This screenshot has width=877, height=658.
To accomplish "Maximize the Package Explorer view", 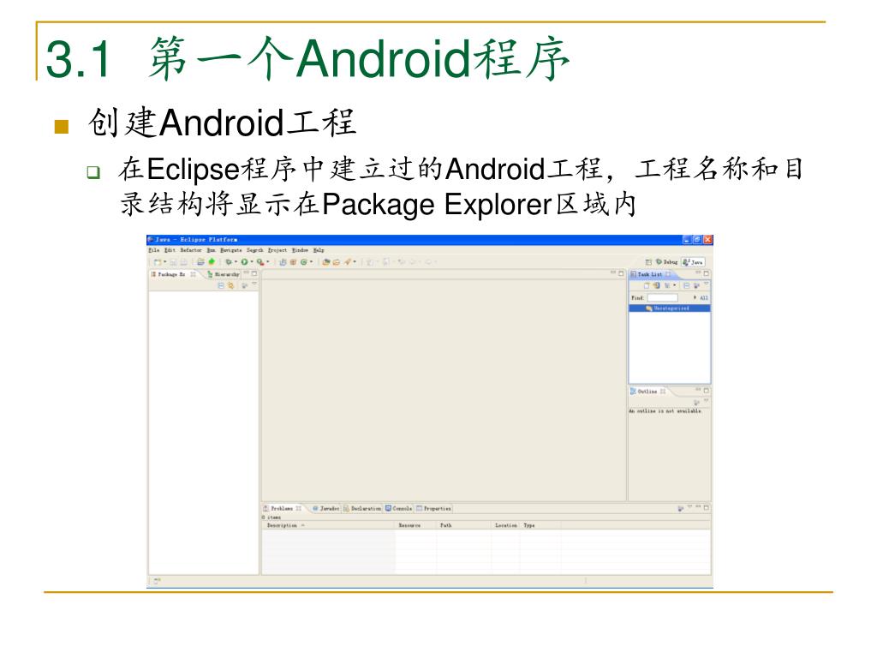I will (254, 273).
